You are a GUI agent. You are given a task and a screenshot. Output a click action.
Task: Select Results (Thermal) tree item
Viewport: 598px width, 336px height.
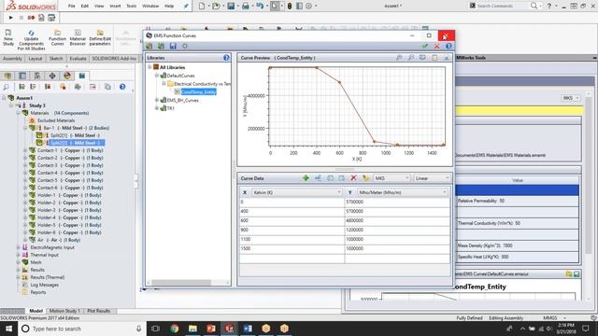[48, 277]
